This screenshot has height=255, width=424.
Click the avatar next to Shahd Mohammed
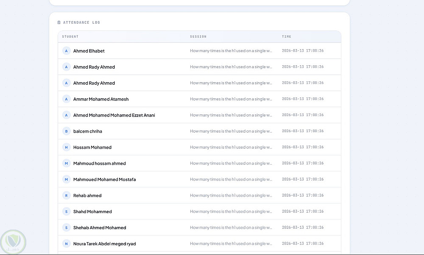pos(66,212)
